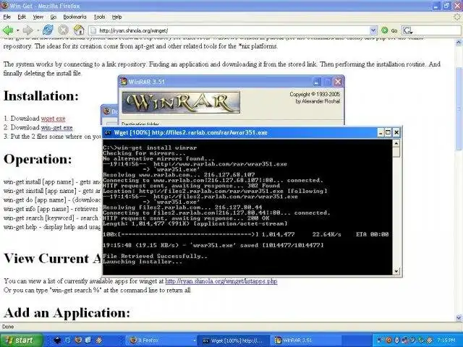Click 'C:\>win-get install winrar' command line
Viewport: 463px width, 347px height.
coord(150,147)
